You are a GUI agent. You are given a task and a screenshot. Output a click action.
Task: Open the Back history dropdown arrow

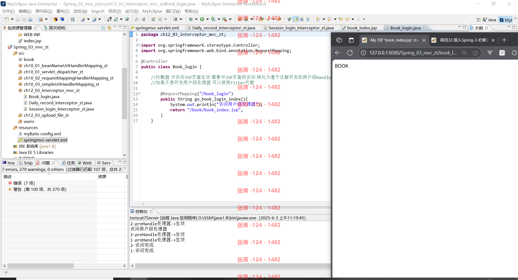point(353,19)
